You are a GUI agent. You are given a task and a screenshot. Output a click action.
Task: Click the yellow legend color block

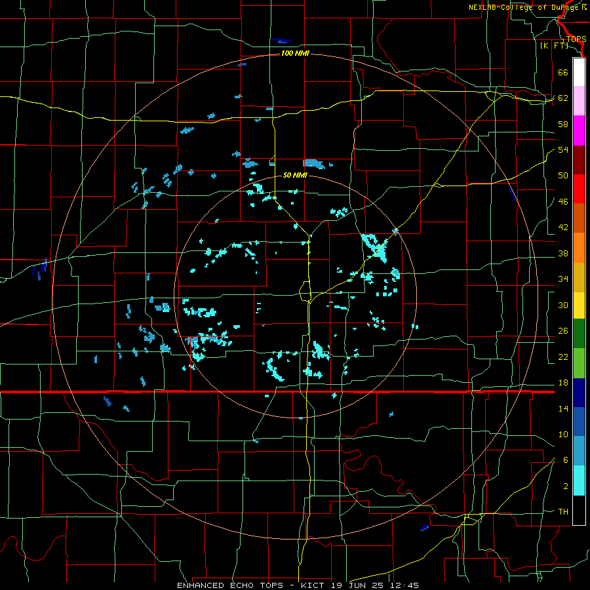[579, 305]
